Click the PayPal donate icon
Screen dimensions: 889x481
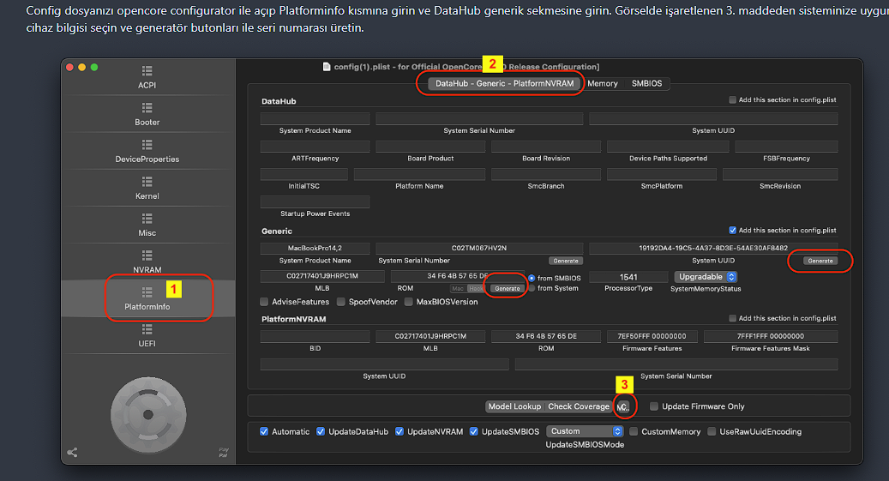coord(224,452)
